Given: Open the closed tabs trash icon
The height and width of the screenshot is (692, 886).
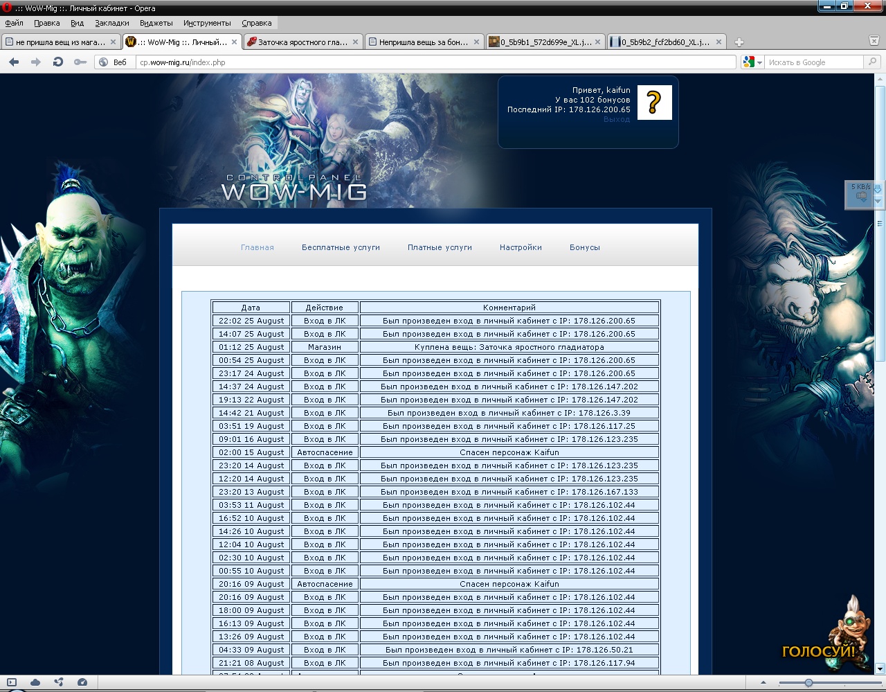Looking at the screenshot, I should click(x=874, y=42).
